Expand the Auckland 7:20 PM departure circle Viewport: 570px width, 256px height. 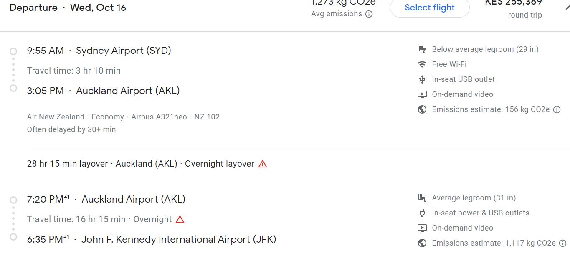(13, 199)
